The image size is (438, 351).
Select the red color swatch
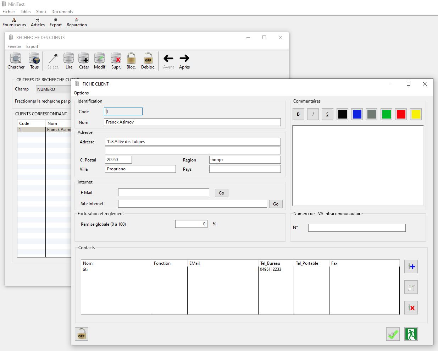401,114
